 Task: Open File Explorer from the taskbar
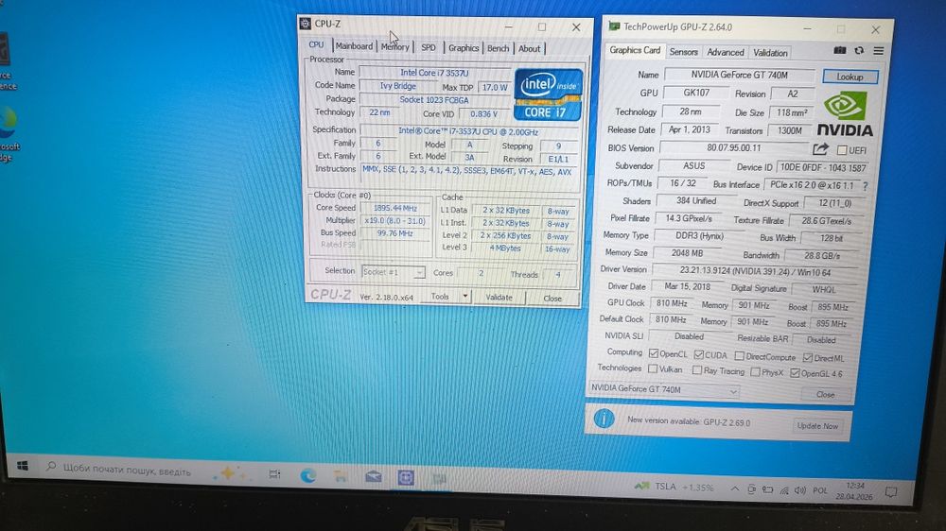[341, 476]
